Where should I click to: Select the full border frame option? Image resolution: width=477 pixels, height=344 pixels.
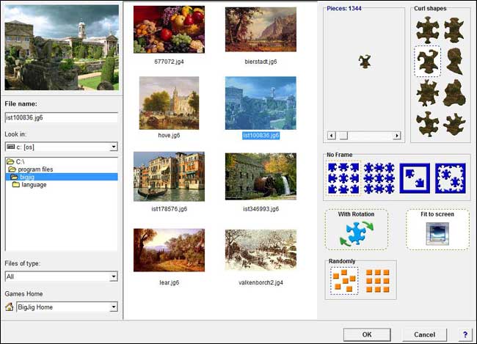(x=450, y=178)
